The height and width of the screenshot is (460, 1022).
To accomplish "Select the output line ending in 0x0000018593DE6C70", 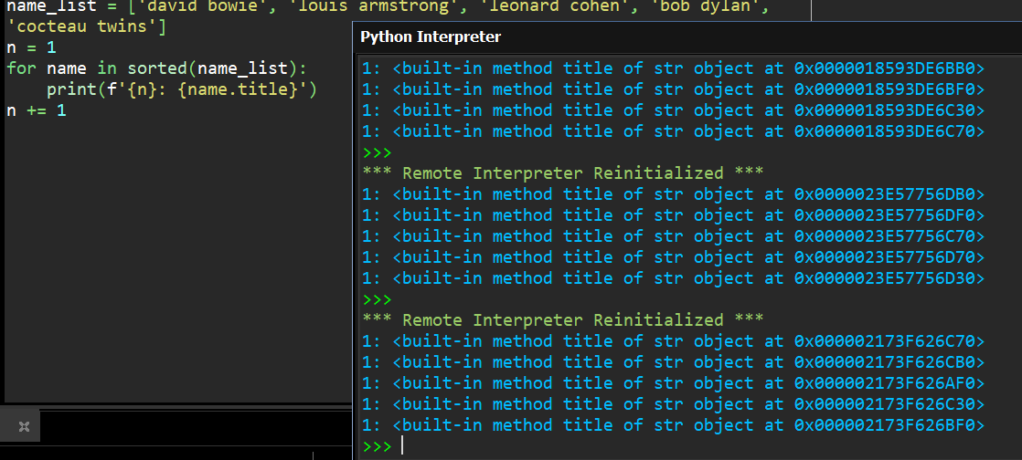I will (x=673, y=131).
